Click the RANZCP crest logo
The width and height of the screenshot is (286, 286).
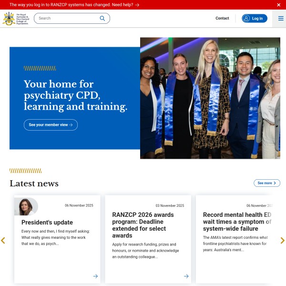(16, 19)
